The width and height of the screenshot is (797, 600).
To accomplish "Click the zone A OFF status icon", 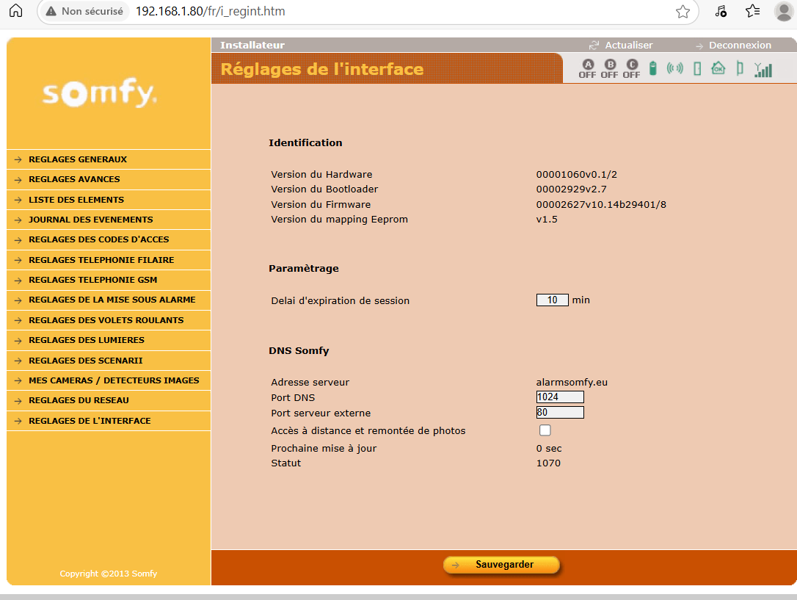I will (587, 68).
